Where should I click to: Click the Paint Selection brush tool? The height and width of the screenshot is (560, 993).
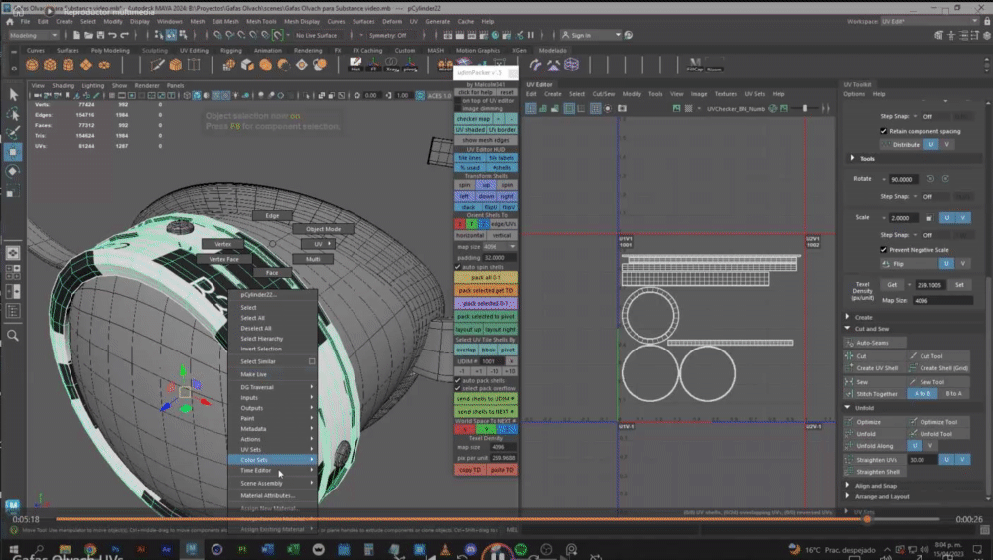[x=14, y=132]
